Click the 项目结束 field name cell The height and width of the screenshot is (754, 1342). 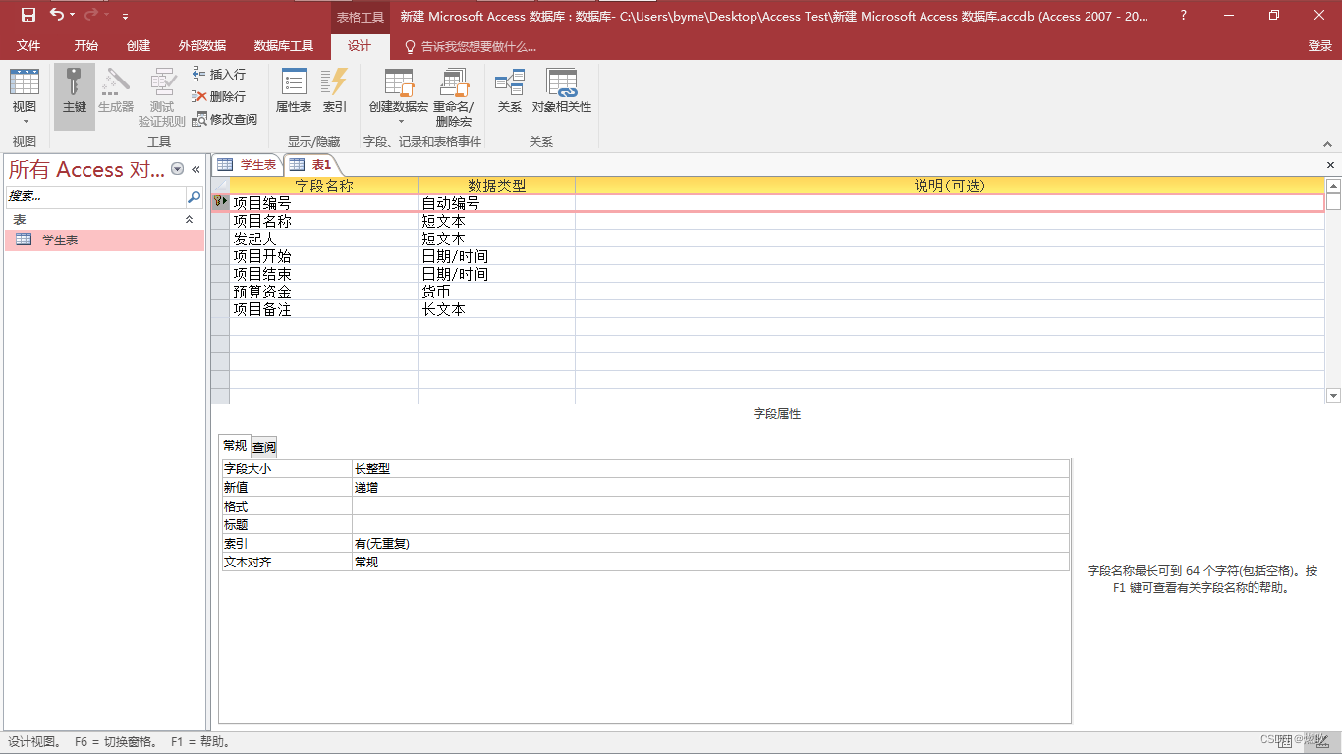pos(323,274)
